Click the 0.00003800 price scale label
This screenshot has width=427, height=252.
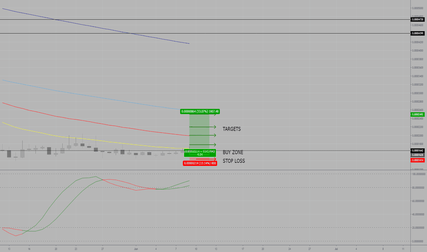click(417, 59)
